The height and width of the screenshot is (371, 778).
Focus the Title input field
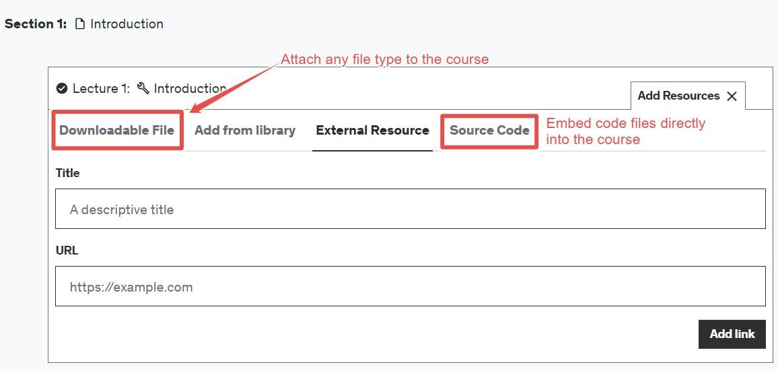[411, 209]
